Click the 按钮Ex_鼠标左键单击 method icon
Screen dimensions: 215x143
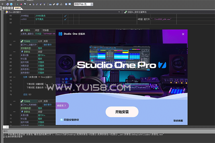pyautogui.click(x=125, y=12)
